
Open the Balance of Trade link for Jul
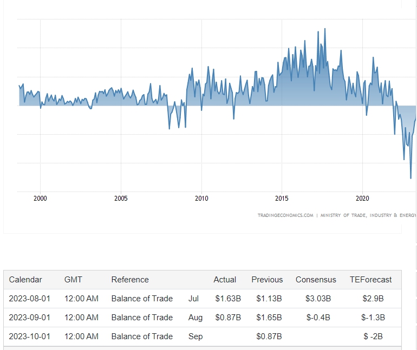(x=142, y=299)
